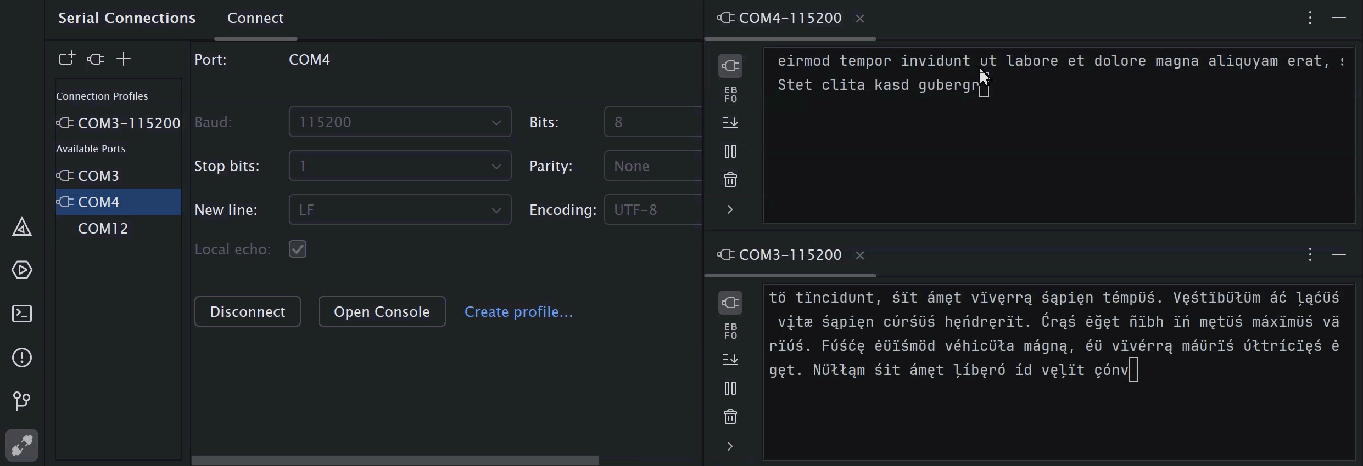
Task: Hide the COM4-115200 console panel
Action: pyautogui.click(x=1339, y=18)
